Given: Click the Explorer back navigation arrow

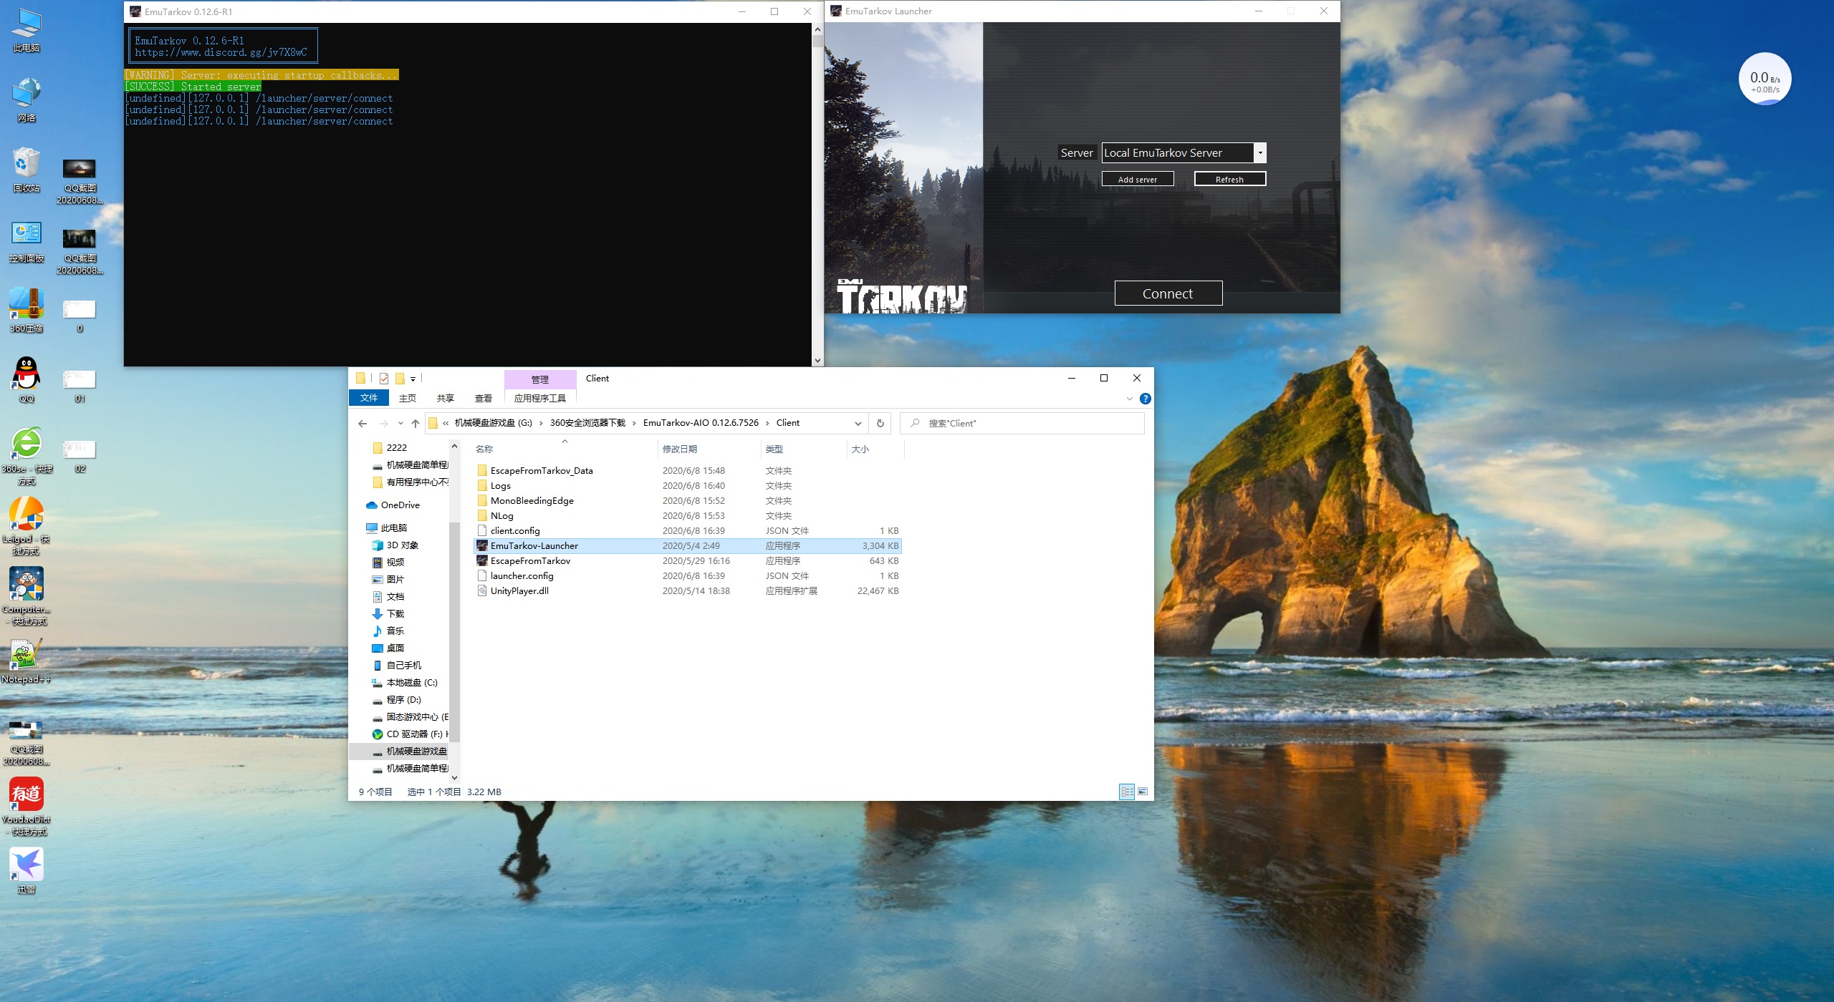Looking at the screenshot, I should tap(363, 423).
